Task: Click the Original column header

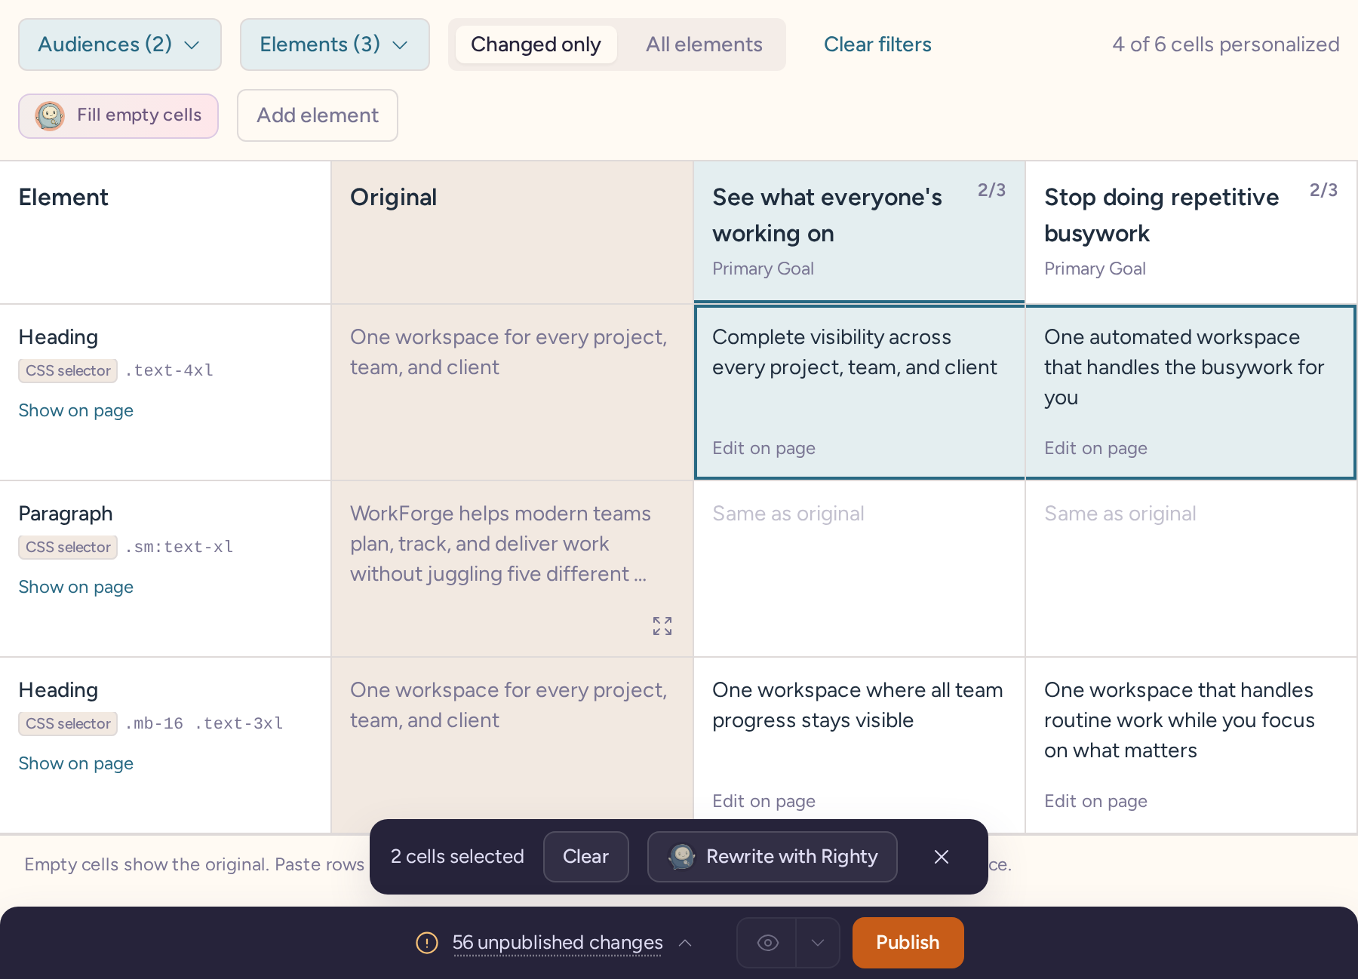Action: (512, 232)
